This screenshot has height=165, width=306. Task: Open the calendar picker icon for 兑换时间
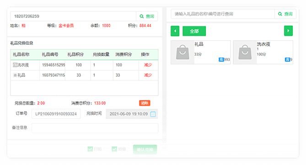tap(153, 114)
